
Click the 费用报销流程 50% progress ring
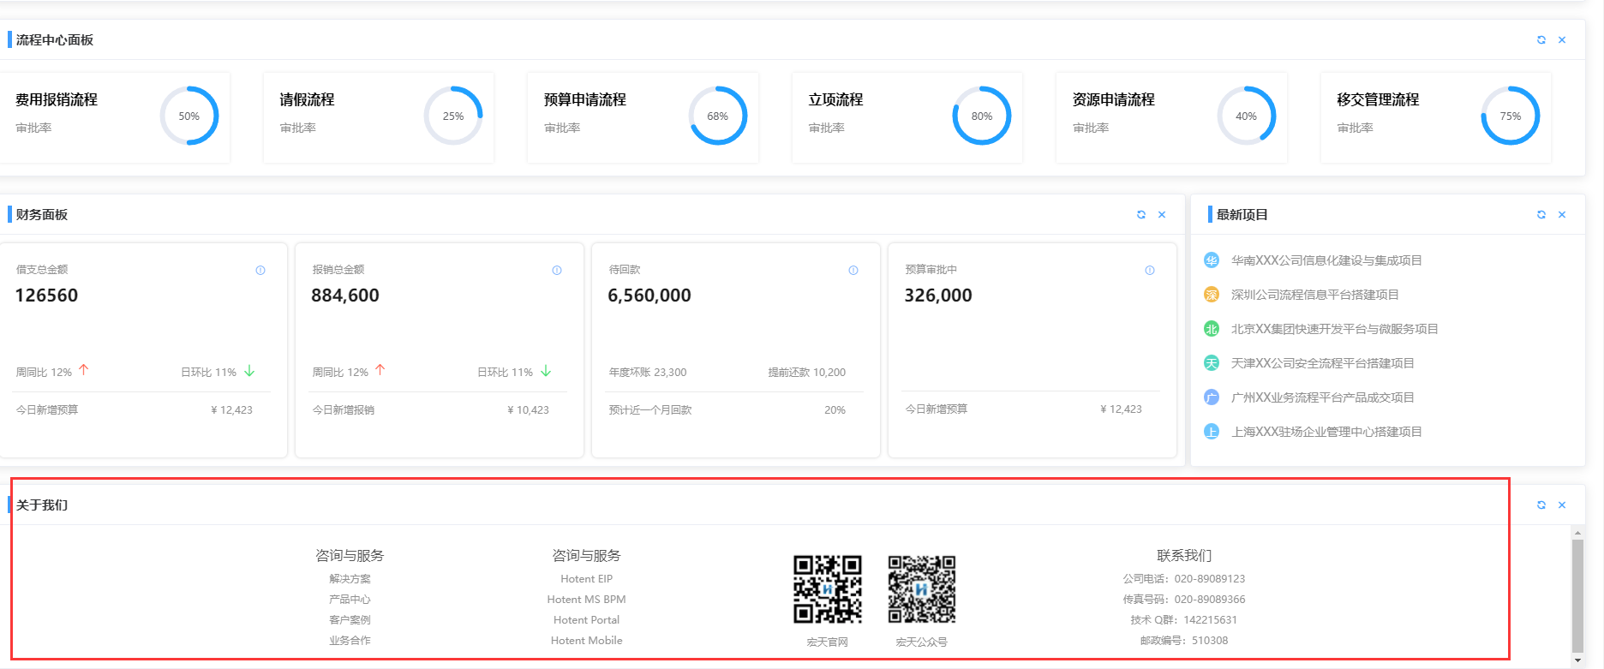[189, 116]
